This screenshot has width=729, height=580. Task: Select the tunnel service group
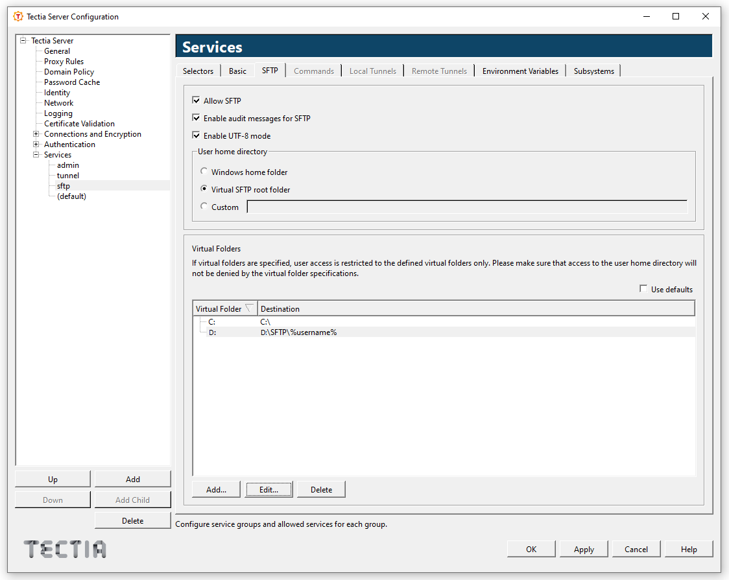[x=68, y=176]
